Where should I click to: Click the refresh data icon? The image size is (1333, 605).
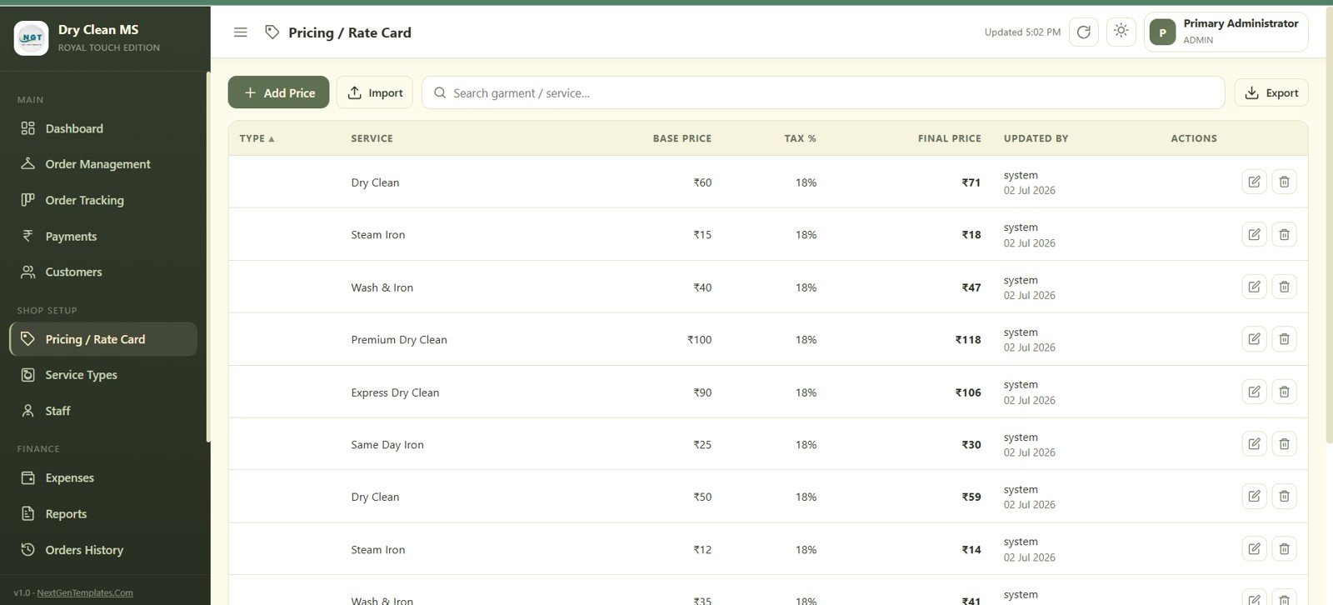pos(1083,32)
